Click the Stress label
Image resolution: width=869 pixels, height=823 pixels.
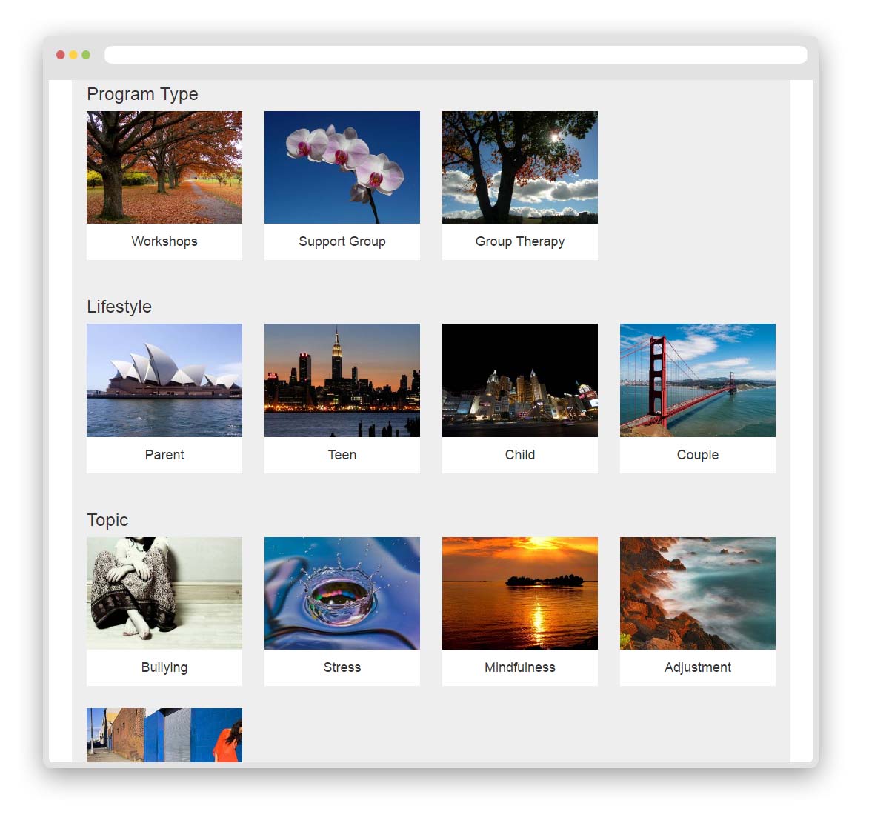pos(342,667)
